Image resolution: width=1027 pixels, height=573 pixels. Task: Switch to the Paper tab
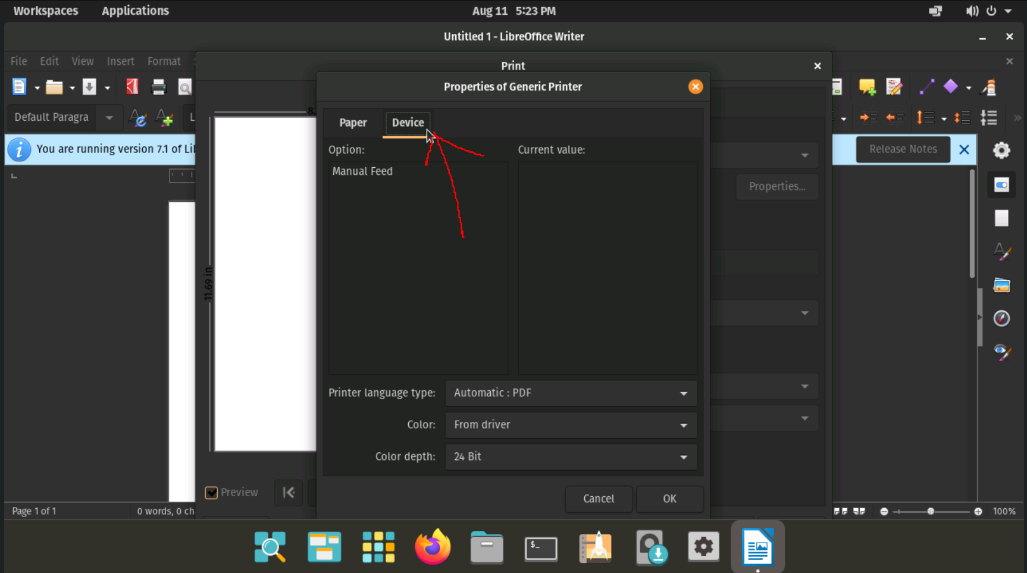[x=353, y=123]
